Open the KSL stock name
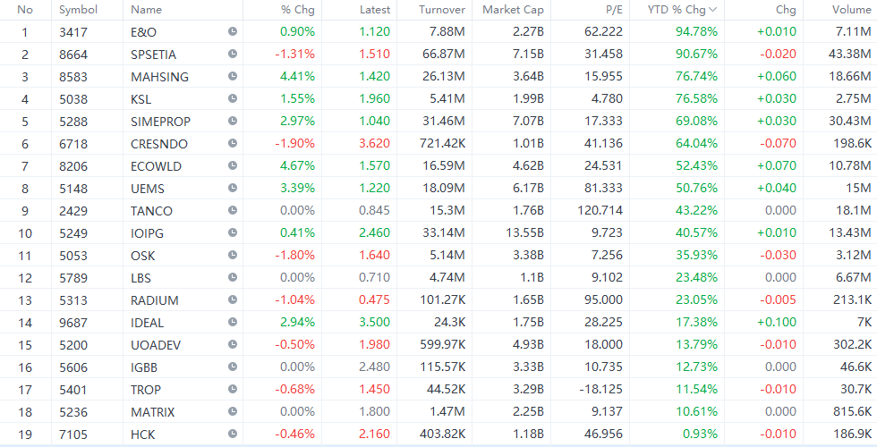Image resolution: width=877 pixels, height=447 pixels. coord(141,99)
